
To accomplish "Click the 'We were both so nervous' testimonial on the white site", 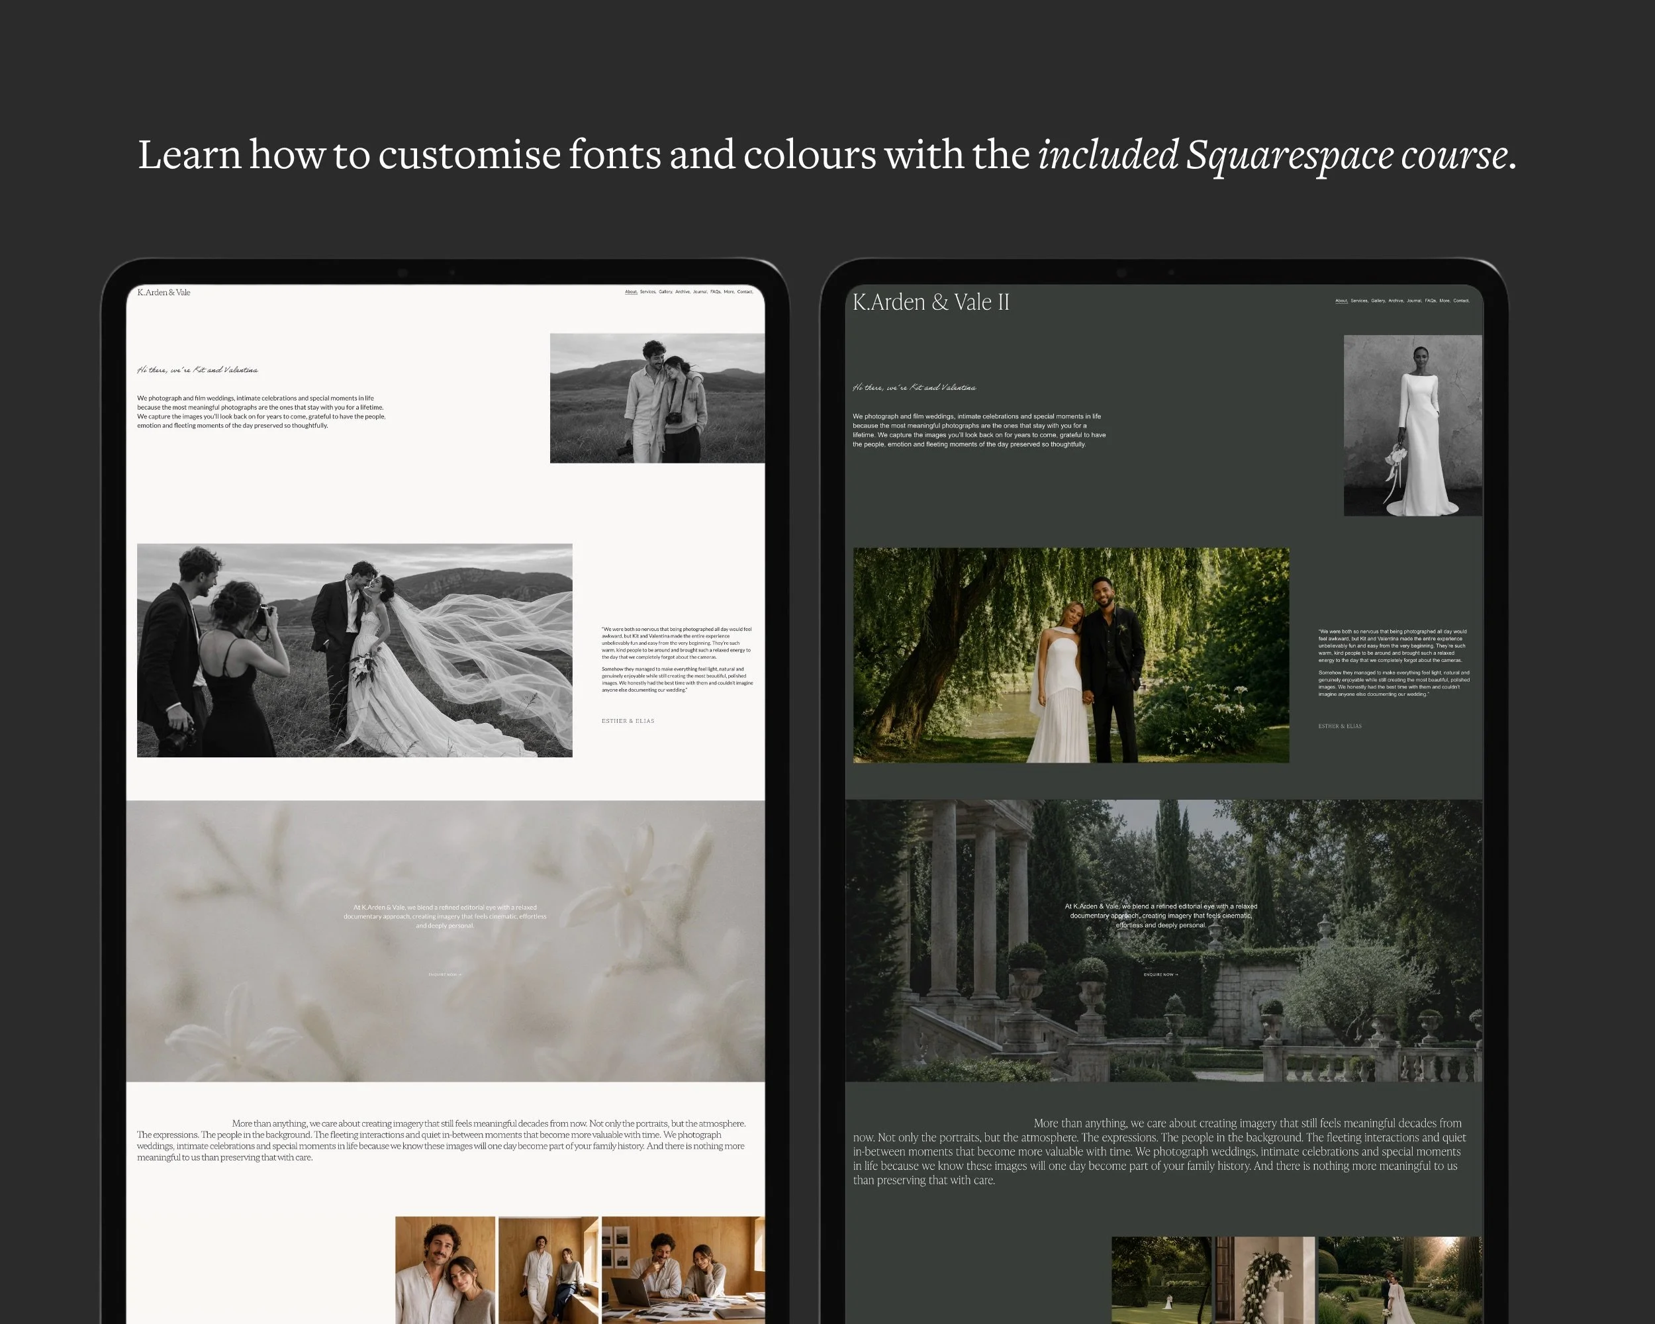I will coord(677,659).
